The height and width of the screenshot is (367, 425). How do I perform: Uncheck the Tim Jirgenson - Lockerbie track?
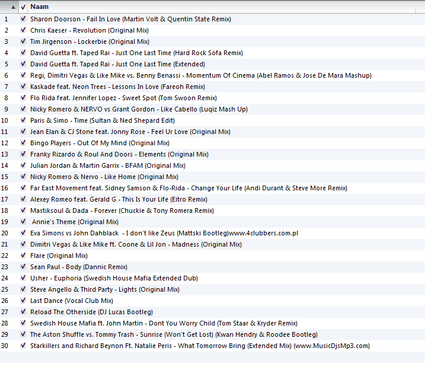[23, 42]
